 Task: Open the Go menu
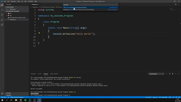click(22, 1)
